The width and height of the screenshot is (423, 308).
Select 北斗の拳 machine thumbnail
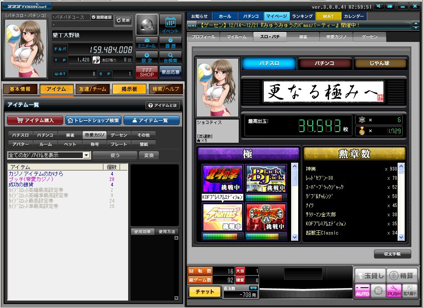click(223, 178)
